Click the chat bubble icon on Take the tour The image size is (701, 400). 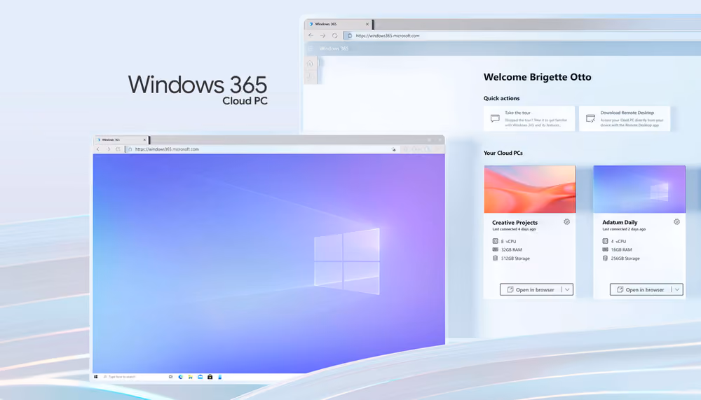(495, 118)
